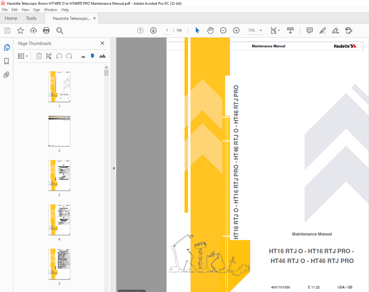
Task: Go to next page arrow
Action: point(153,30)
